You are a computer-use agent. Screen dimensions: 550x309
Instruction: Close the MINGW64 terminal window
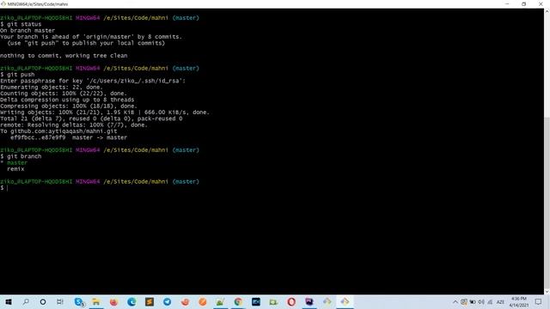(541, 3)
